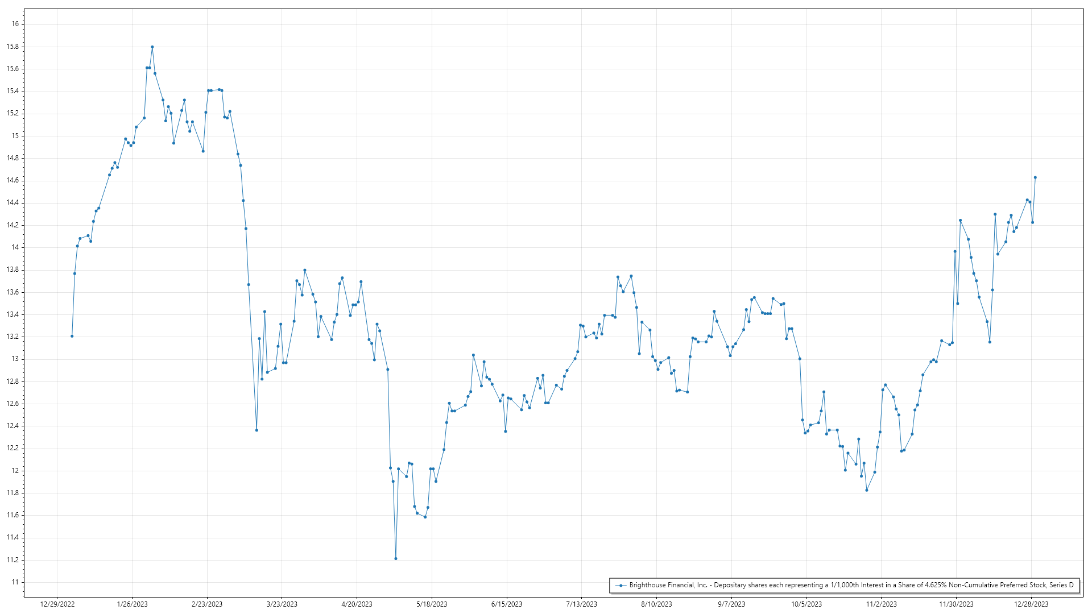Select the 12/28/2023 x-axis date label
1092x614 pixels.
1032,604
